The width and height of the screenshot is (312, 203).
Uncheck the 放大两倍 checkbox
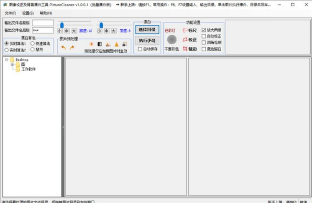click(204, 30)
